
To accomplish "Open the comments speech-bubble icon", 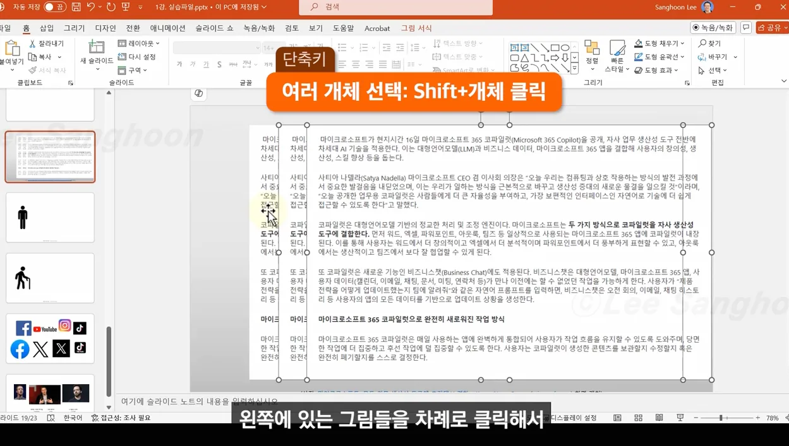I will [x=746, y=28].
